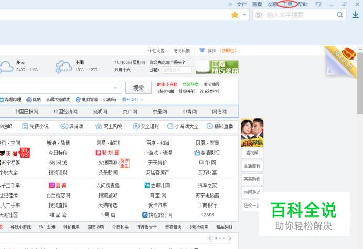Click the 安全理财 yen coin icon
This screenshot has width=363, height=249.
136,126
